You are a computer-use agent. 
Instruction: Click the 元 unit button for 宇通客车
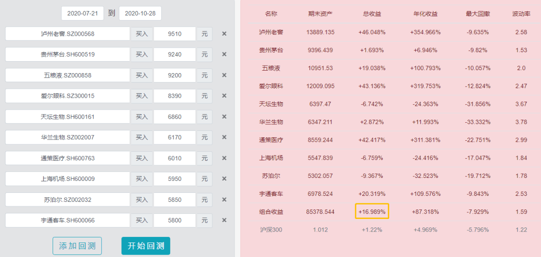tap(204, 220)
